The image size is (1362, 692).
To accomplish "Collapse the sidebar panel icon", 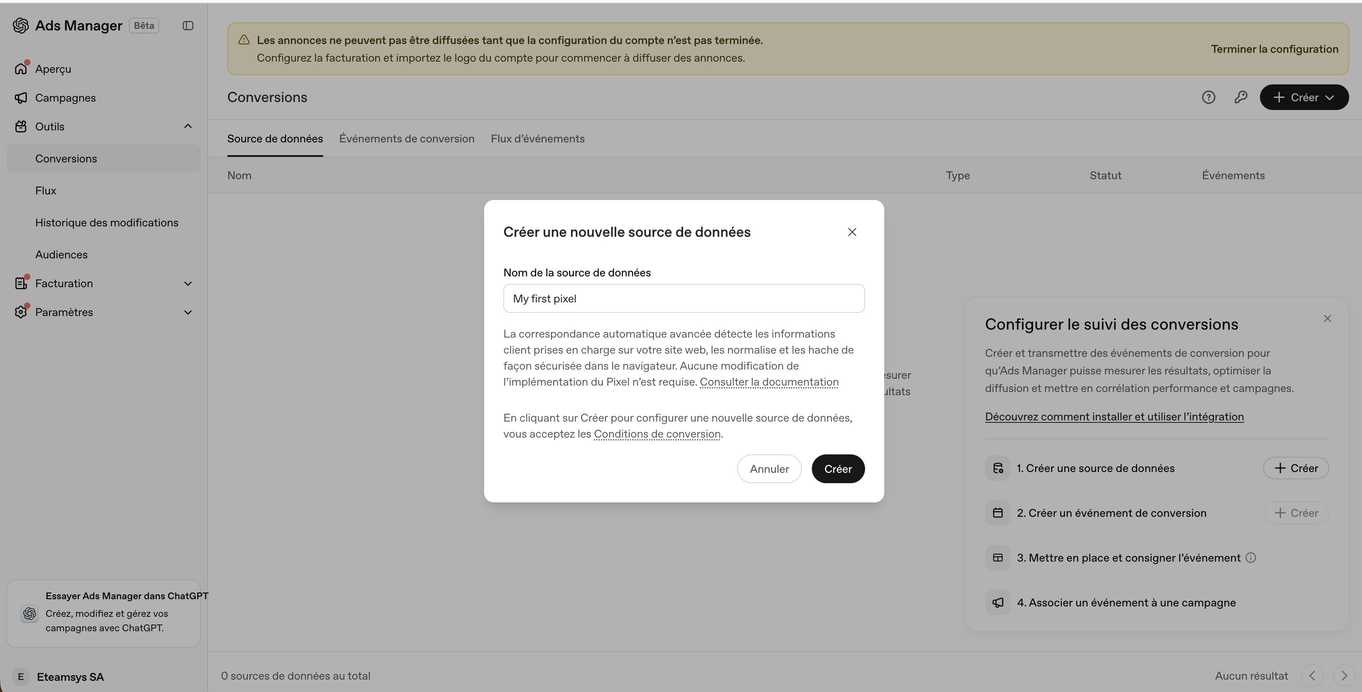I will 188,25.
